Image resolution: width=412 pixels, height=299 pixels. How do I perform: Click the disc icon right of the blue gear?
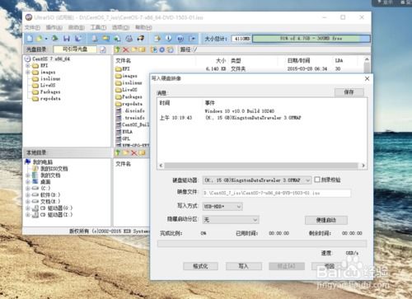click(171, 49)
